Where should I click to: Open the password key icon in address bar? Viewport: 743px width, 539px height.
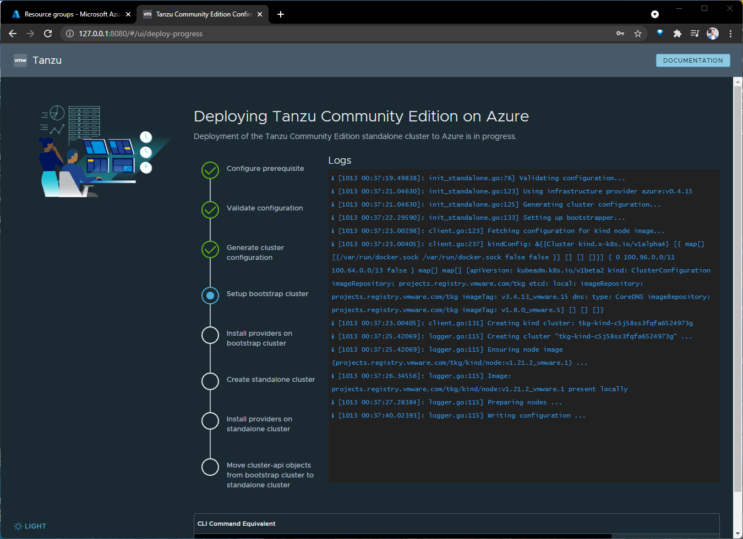[620, 34]
